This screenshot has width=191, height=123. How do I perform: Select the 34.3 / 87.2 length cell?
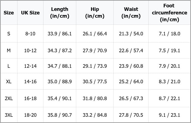tap(60, 51)
